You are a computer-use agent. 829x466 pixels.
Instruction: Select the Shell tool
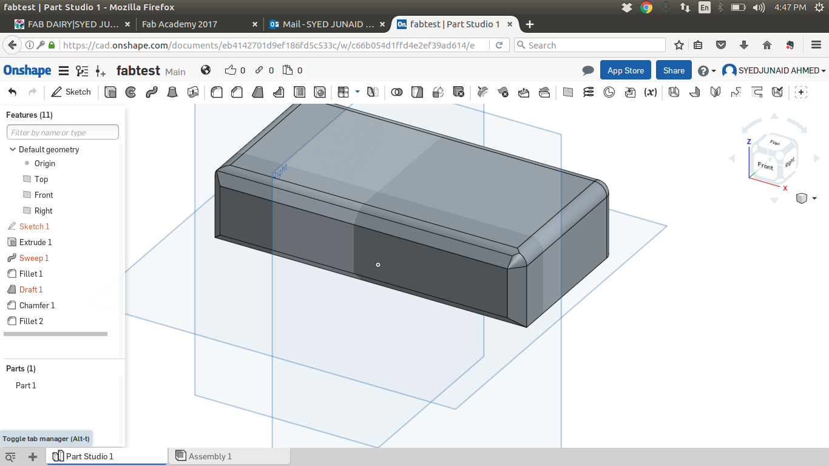(299, 92)
